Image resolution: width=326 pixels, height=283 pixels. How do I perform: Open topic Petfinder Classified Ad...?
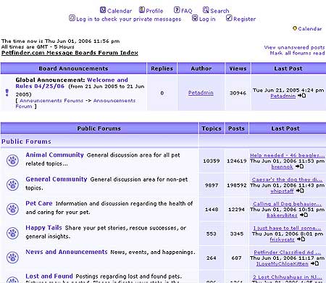click(x=288, y=253)
